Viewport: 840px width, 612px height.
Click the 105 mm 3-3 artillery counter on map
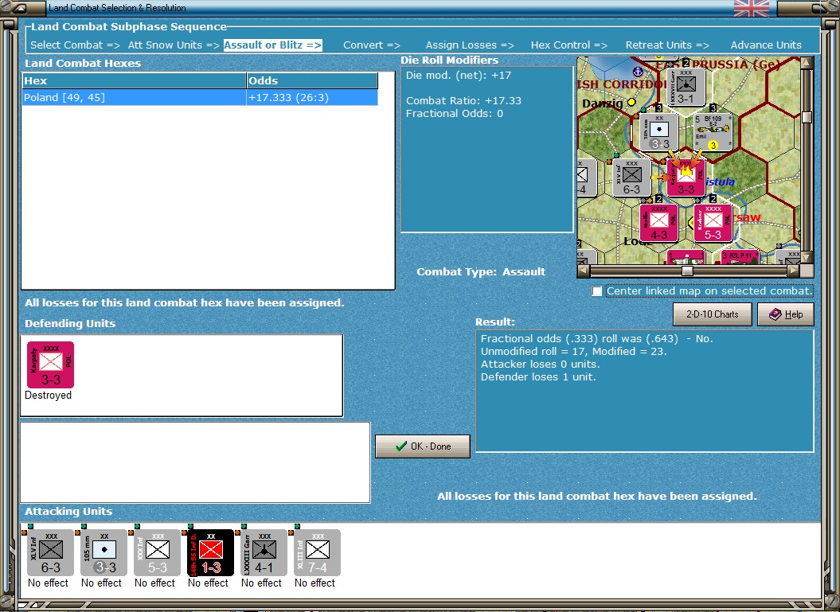659,132
